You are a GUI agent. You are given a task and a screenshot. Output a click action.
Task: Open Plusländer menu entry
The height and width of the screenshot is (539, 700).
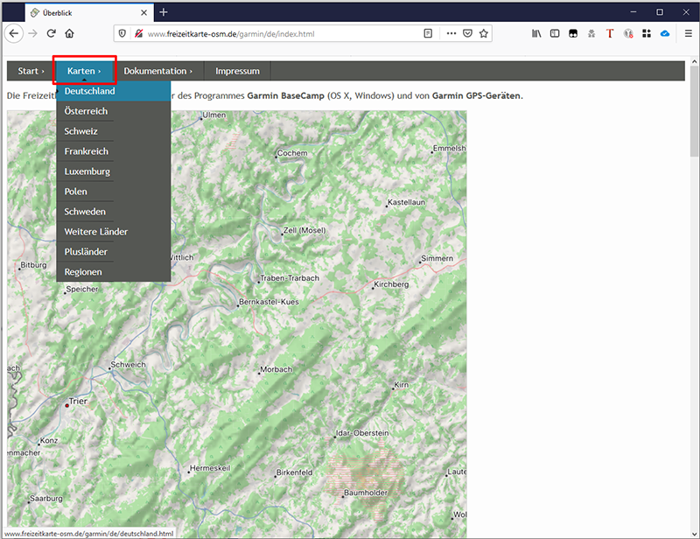point(114,252)
